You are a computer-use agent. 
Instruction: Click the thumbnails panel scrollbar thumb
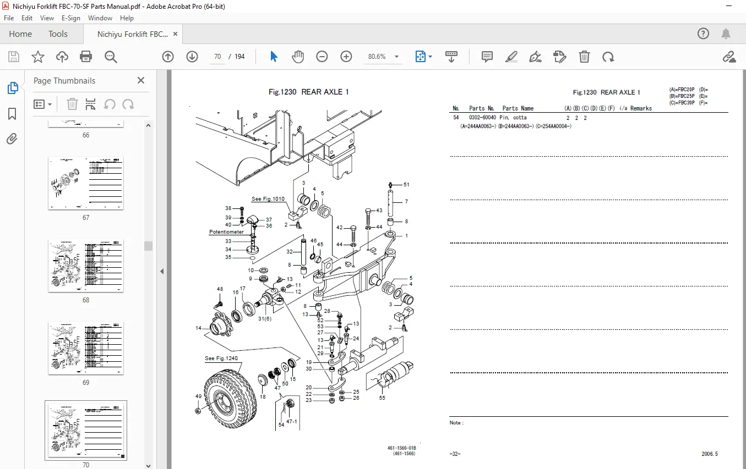[x=148, y=246]
